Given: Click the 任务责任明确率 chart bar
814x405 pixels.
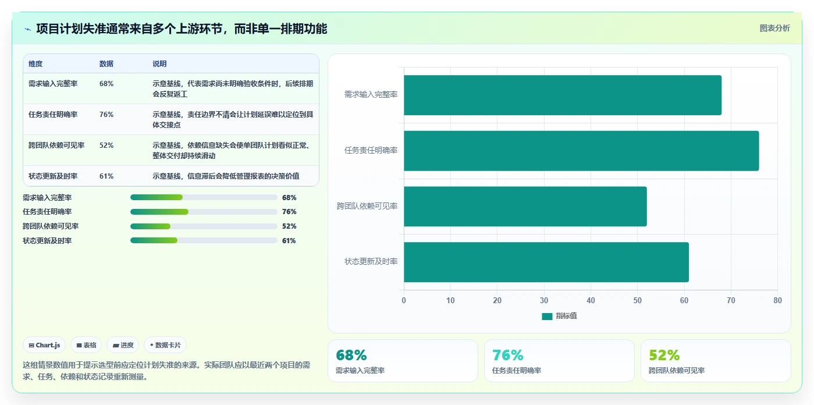Looking at the screenshot, I should (x=581, y=151).
